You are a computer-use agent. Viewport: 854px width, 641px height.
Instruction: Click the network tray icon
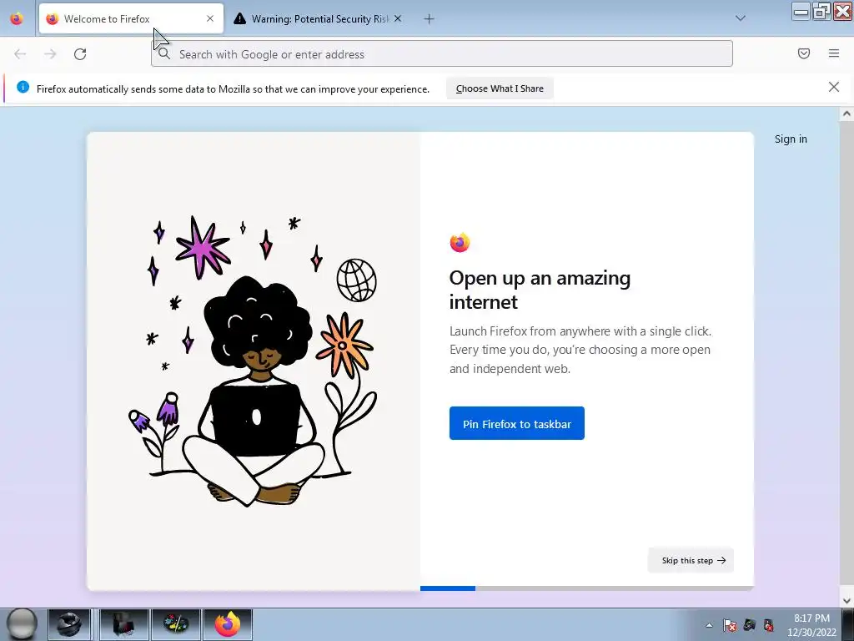[750, 625]
